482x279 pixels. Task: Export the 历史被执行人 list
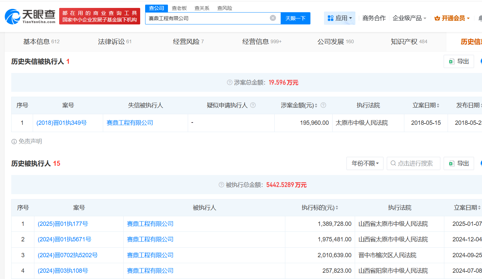coord(459,163)
